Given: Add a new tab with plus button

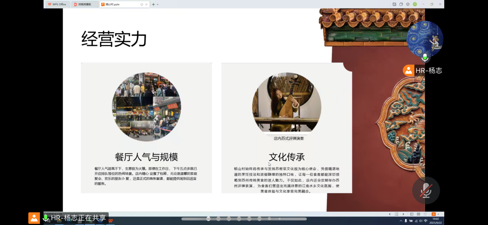Looking at the screenshot, I should 153,4.
